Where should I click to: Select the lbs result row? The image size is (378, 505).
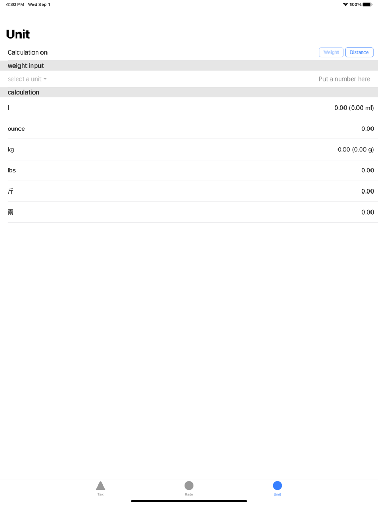coord(189,170)
